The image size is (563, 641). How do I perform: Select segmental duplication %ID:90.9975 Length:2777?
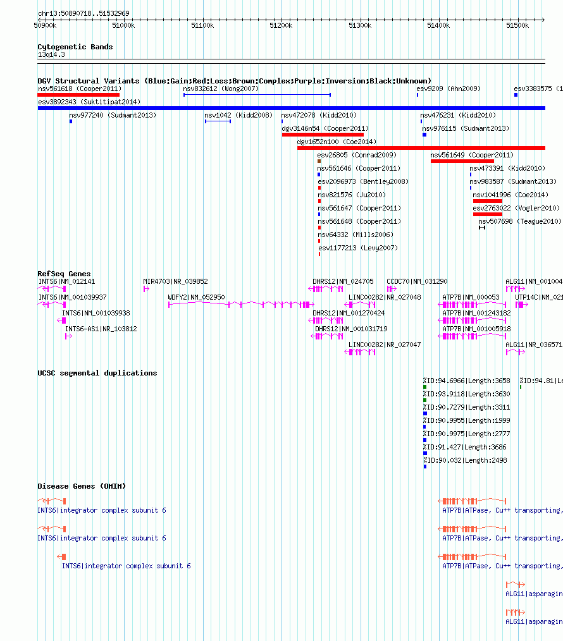pyautogui.click(x=466, y=434)
